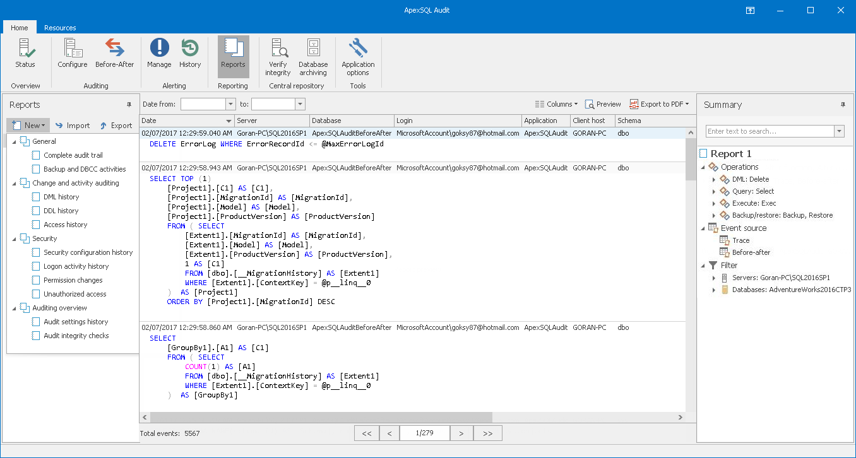Open the date 'to' dropdown
The image size is (856, 458).
coord(300,104)
